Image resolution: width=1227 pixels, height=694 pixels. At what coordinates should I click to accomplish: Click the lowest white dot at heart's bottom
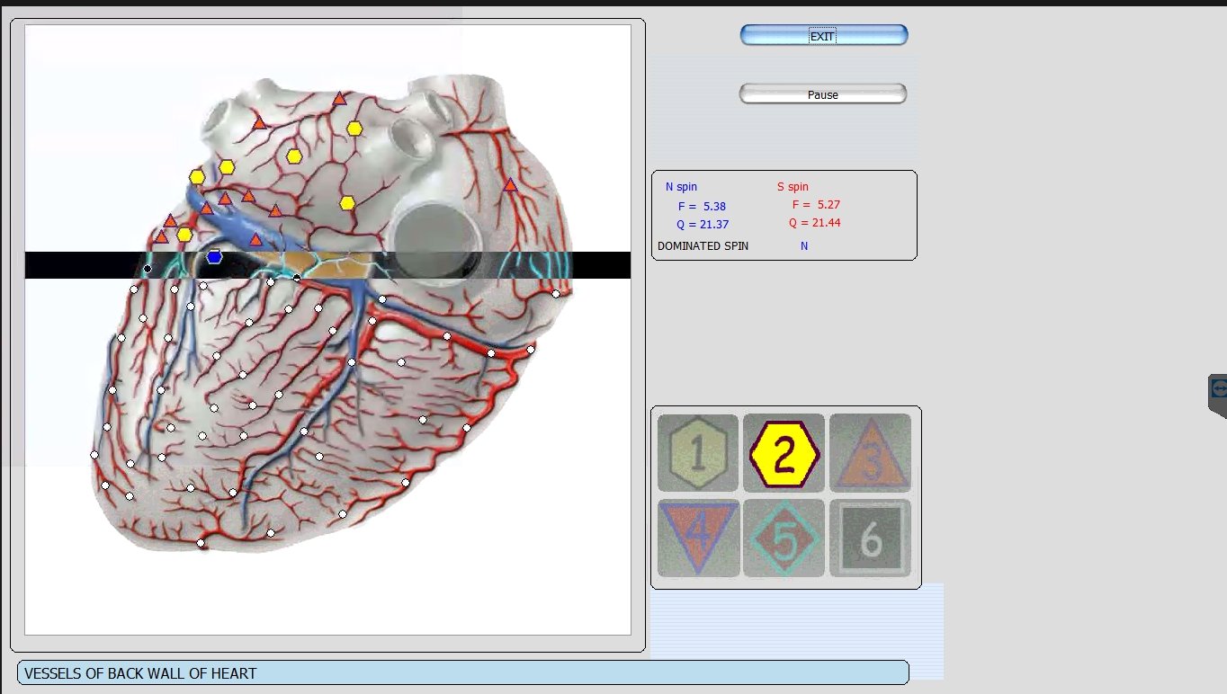click(201, 543)
